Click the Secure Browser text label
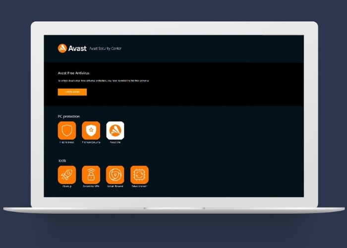 tap(115, 186)
